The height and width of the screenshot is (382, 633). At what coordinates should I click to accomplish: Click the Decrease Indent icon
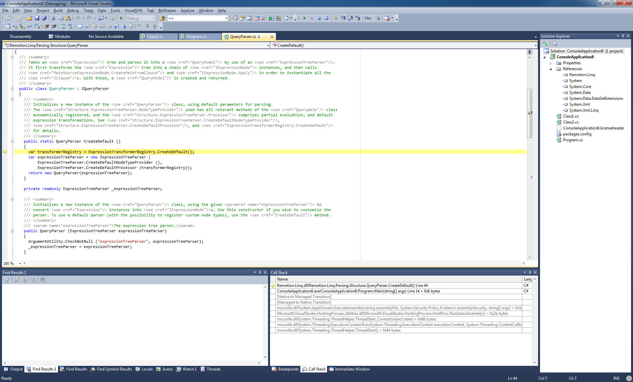tap(47, 27)
